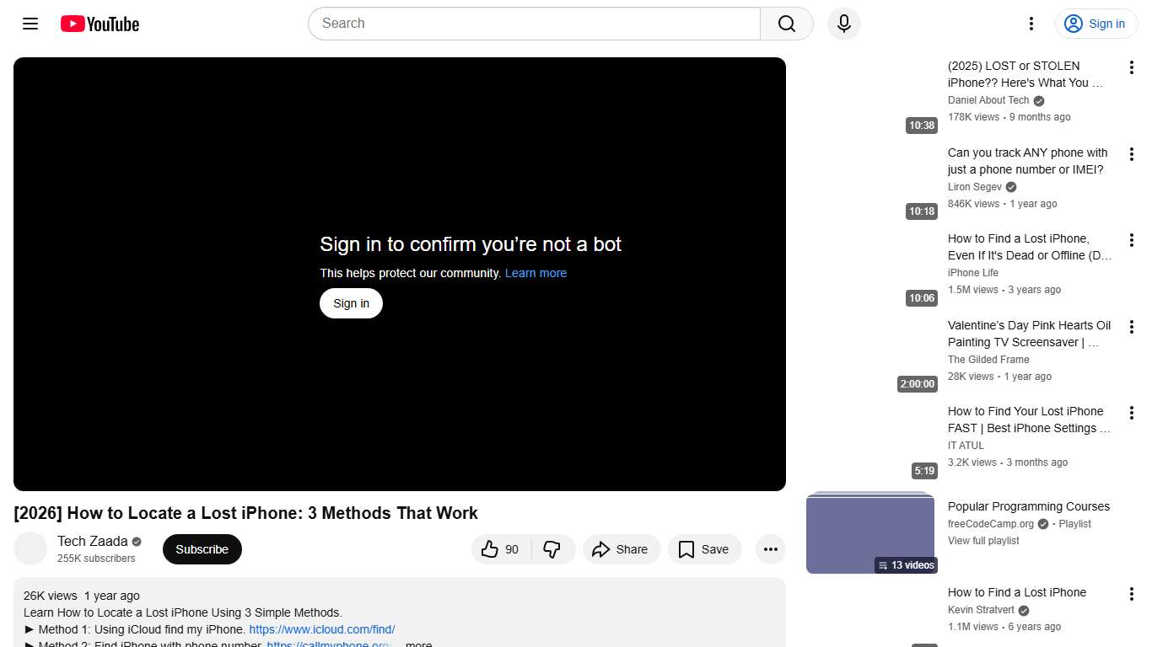Click the magnifying glass search button
1152x647 pixels.
pos(786,24)
